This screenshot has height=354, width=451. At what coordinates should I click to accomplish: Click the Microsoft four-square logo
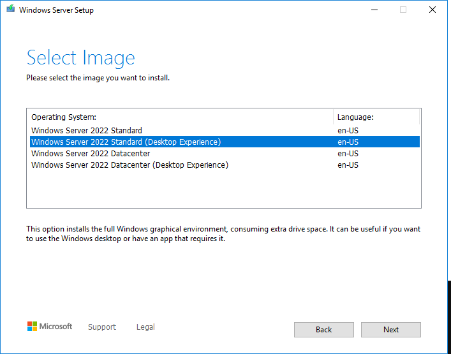(x=33, y=327)
